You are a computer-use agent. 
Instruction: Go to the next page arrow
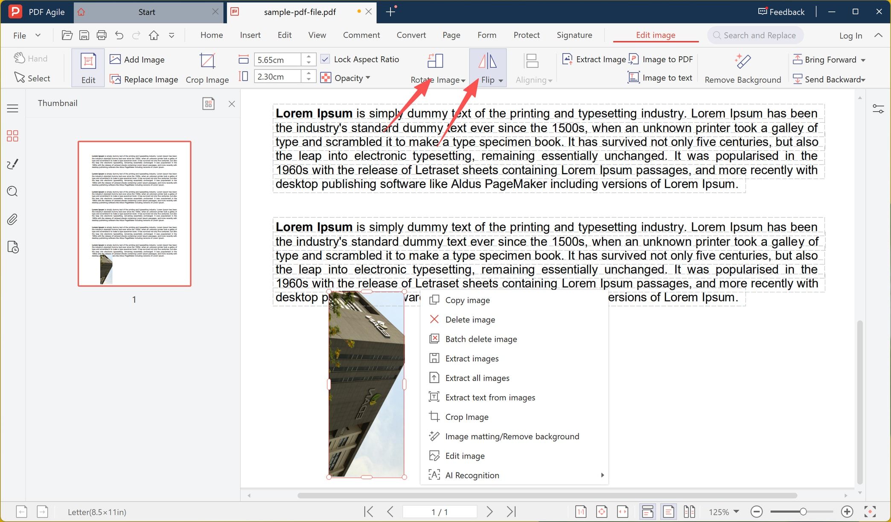489,511
